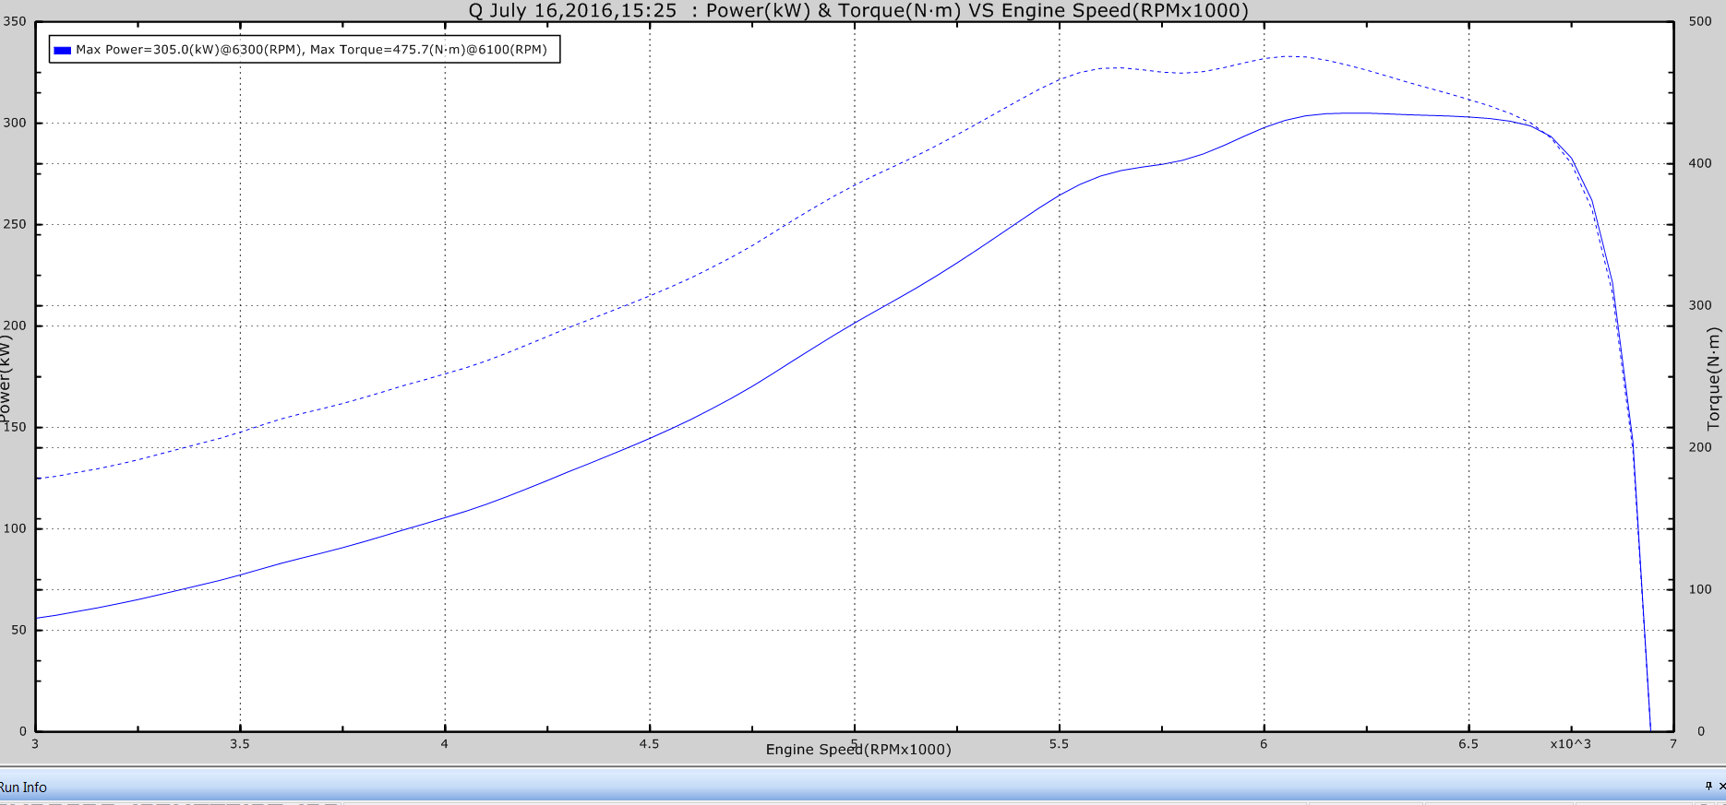Click the blue legend color swatch
1726x805 pixels.
pyautogui.click(x=62, y=50)
